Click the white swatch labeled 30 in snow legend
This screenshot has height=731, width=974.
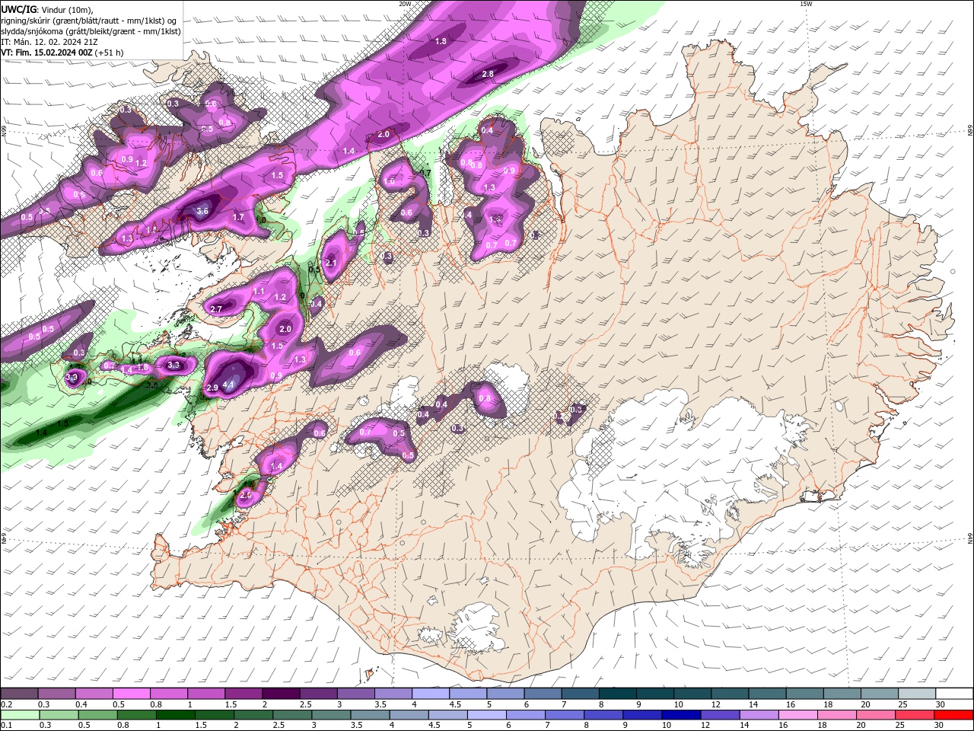[x=955, y=694]
